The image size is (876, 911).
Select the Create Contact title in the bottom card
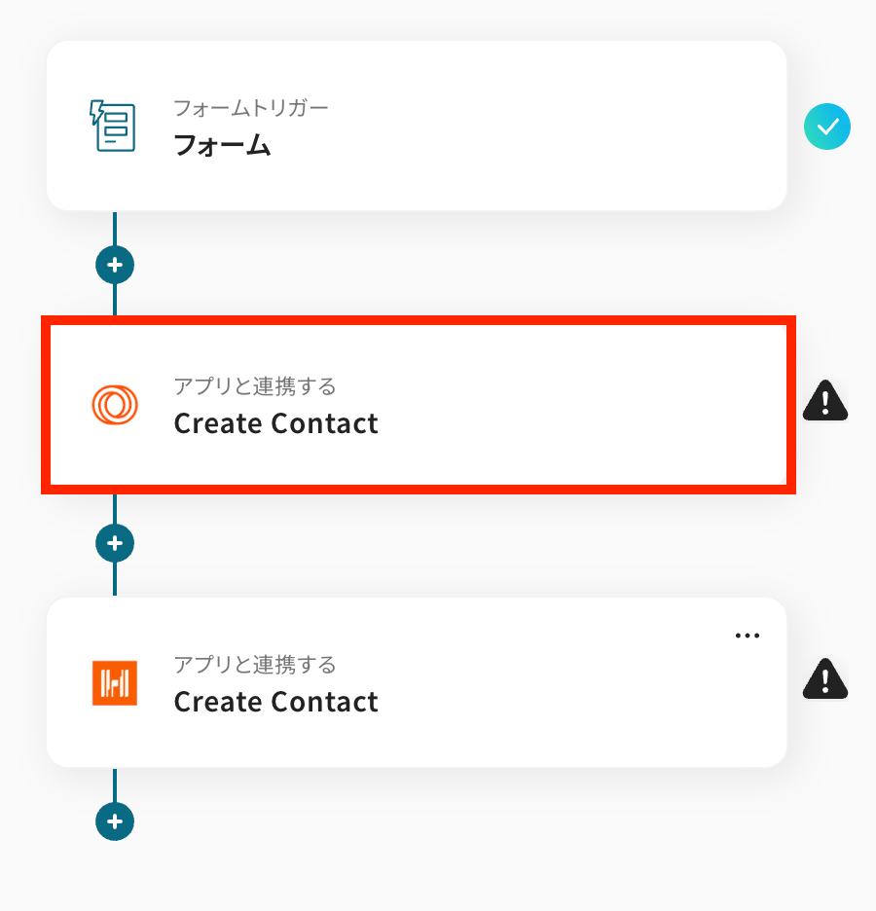pos(275,702)
